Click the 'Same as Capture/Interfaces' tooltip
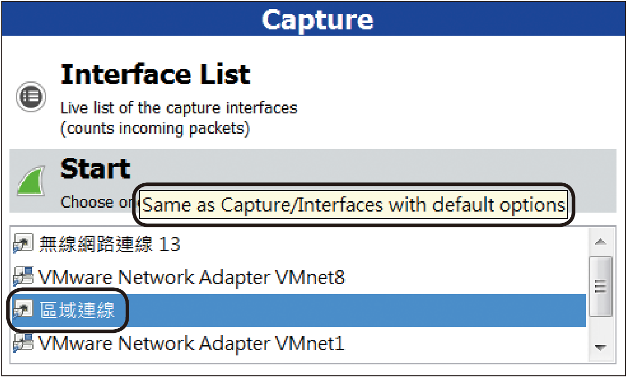The image size is (627, 378). coord(353,205)
